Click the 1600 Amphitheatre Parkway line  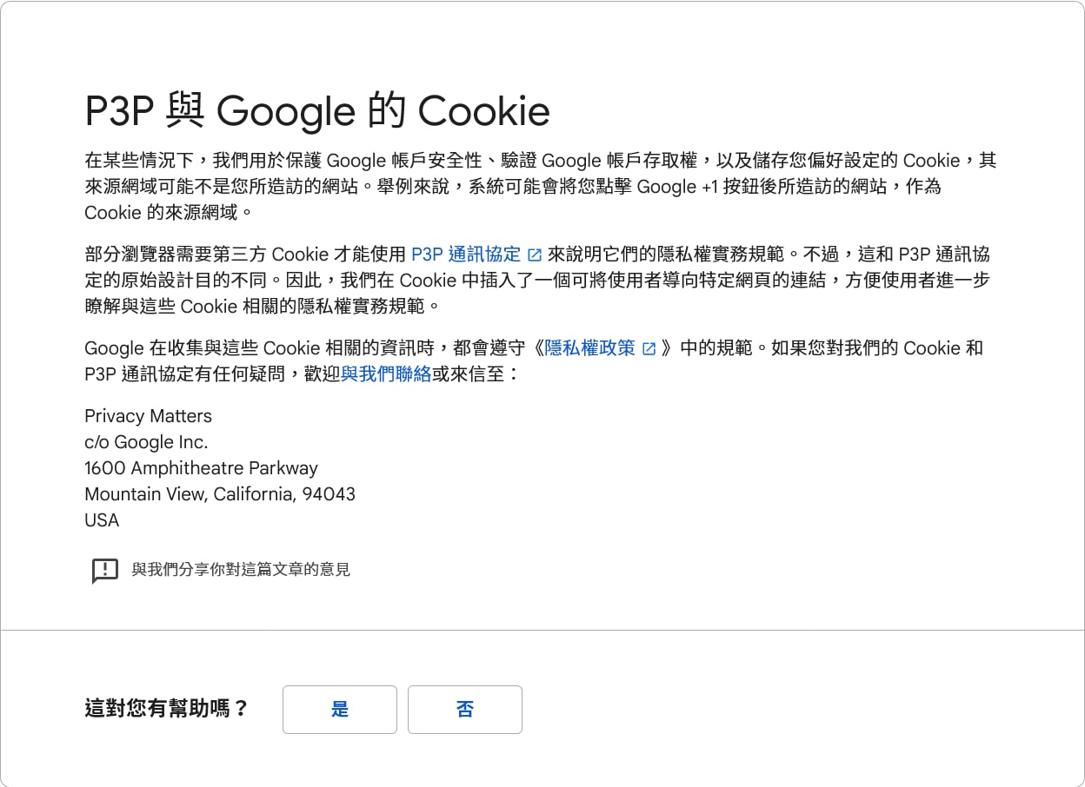pyautogui.click(x=201, y=468)
